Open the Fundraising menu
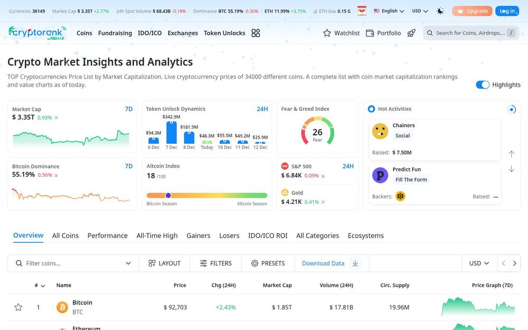This screenshot has width=528, height=330. [115, 33]
